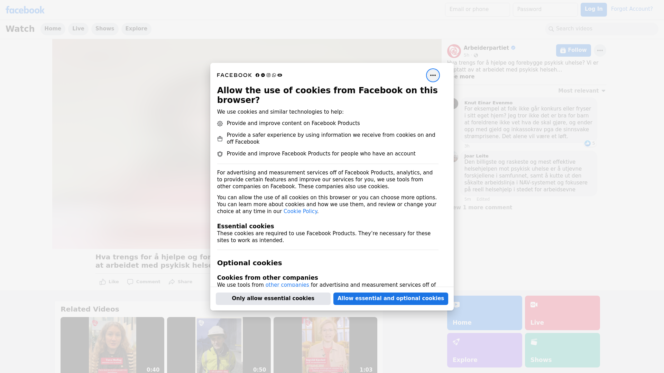This screenshot has height=373, width=664.
Task: Click the Messenger icon in dialog header
Action: [x=263, y=75]
